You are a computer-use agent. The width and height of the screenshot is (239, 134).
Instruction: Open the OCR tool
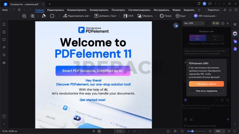(129, 16)
